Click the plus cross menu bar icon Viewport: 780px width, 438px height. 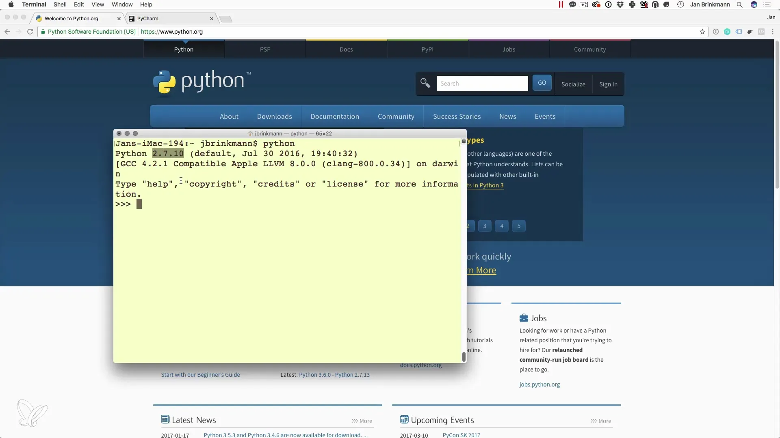click(x=632, y=4)
